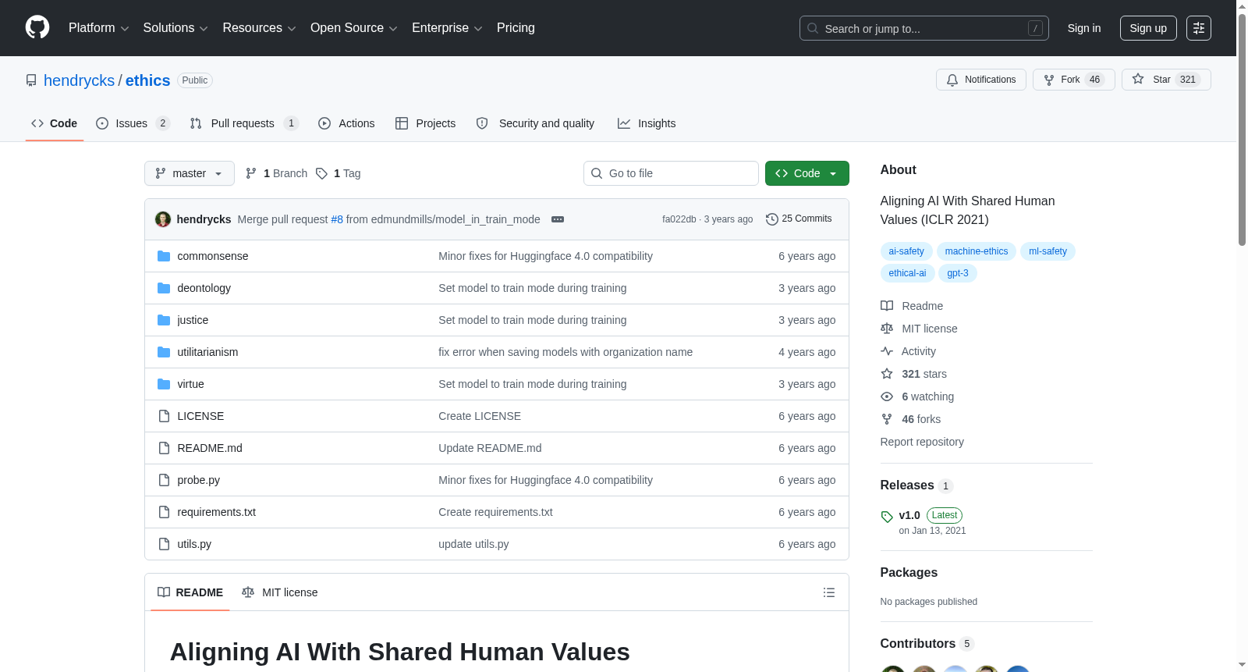The image size is (1248, 672).
Task: Expand the Platform menu
Action: click(x=99, y=28)
